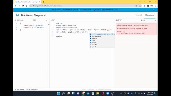
Task: Click script line 5 'var endDate' code
Action: pyautogui.click(x=72, y=32)
